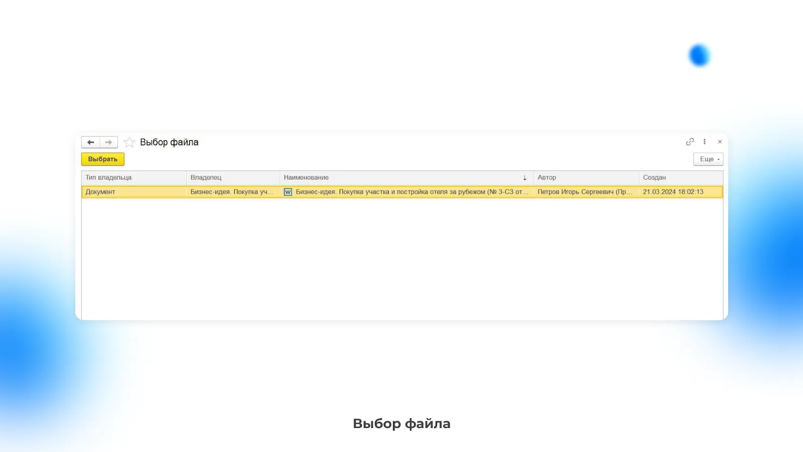Click creation date 21.03.2024 18:02:13
The height and width of the screenshot is (452, 803).
[673, 192]
